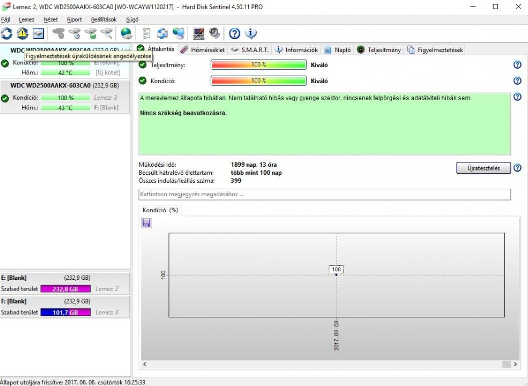The image size is (528, 386).
Task: Click the 232,8 GB free space bar
Action: (x=65, y=288)
